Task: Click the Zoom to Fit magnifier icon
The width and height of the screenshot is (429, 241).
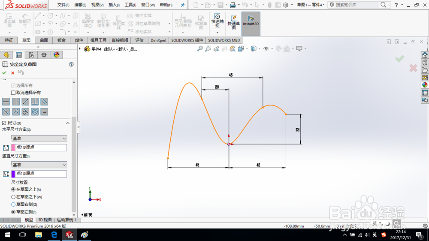Action: (200, 49)
